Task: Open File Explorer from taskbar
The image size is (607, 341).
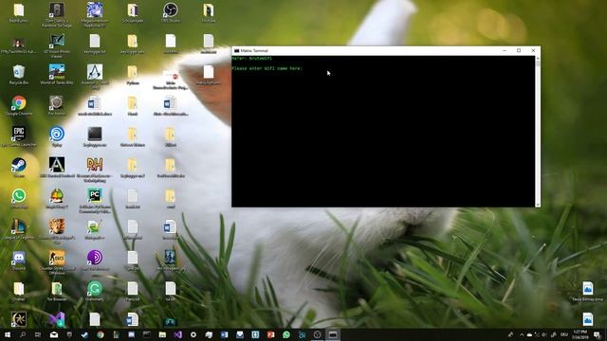Action: (162, 334)
